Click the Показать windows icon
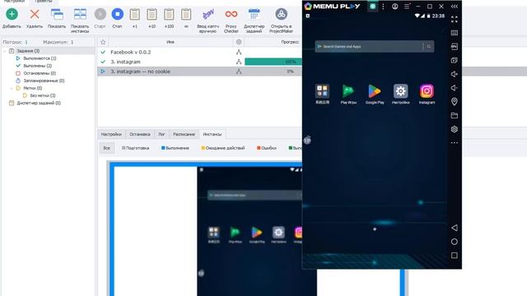This screenshot has height=296, width=527. click(57, 15)
